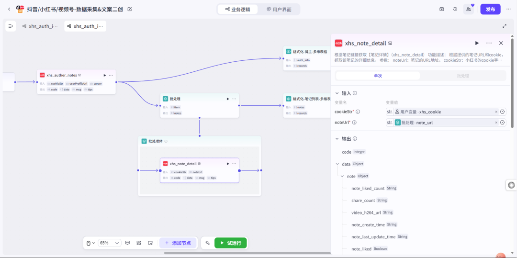Select 批处理 mode tab in panel
The height and width of the screenshot is (258, 517).
pyautogui.click(x=463, y=76)
